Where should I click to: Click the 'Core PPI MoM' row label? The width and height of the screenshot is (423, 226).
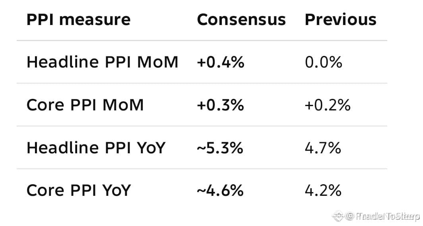point(85,105)
